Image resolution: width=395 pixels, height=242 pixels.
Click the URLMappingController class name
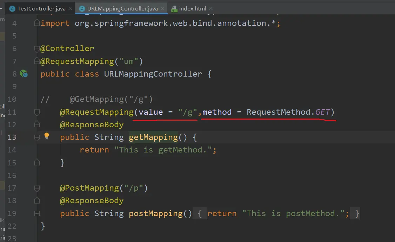(x=153, y=74)
